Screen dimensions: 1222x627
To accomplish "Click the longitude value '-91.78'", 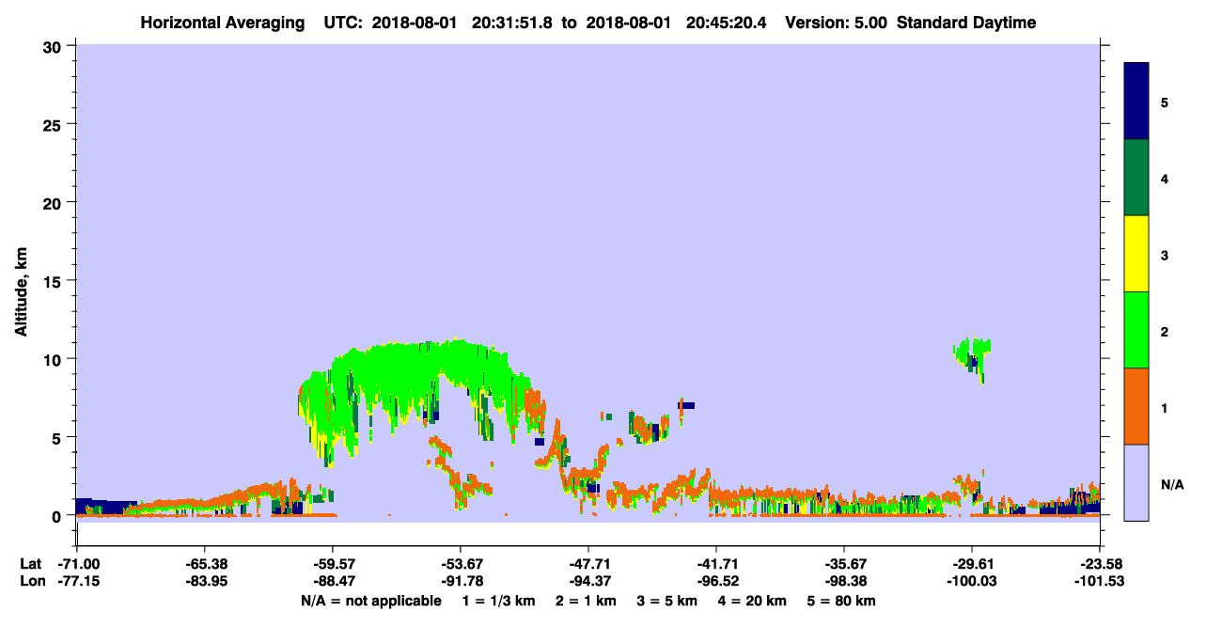I will point(460,581).
